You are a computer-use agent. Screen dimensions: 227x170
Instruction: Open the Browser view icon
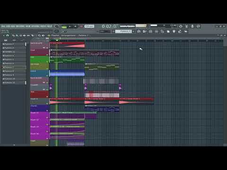pos(162,32)
